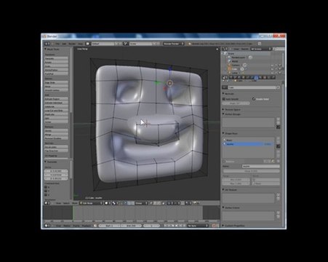Click plus icon to open viewport properties region
328x262 pixels.
tap(217, 49)
